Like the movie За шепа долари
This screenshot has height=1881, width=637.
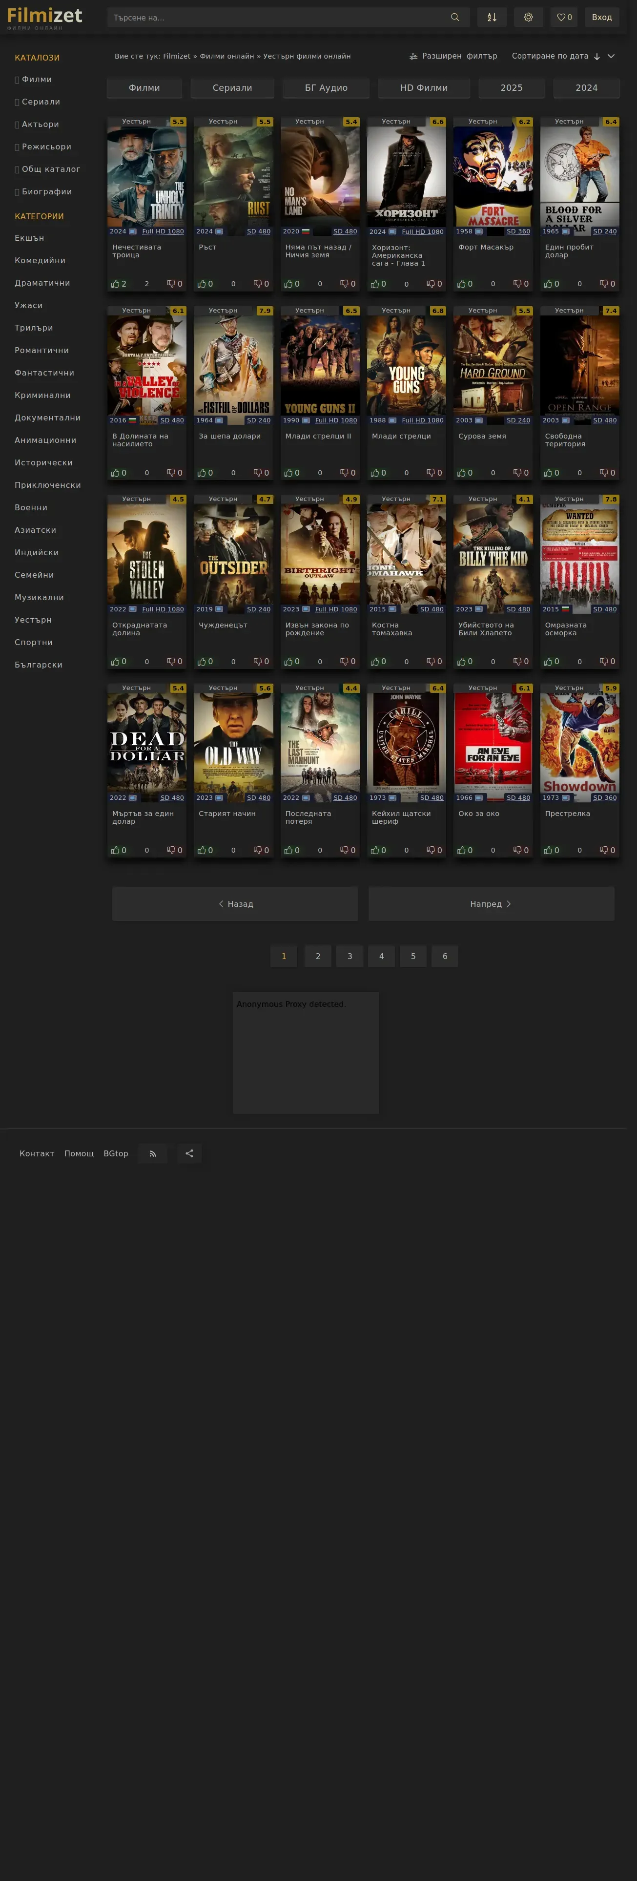coord(205,473)
